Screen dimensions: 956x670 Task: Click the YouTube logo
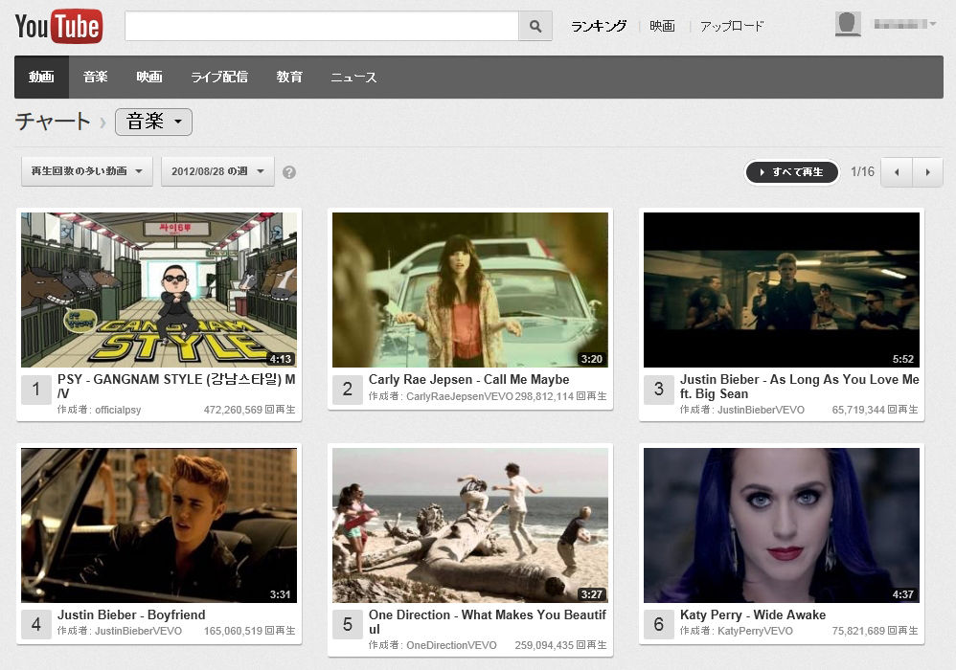pos(58,26)
